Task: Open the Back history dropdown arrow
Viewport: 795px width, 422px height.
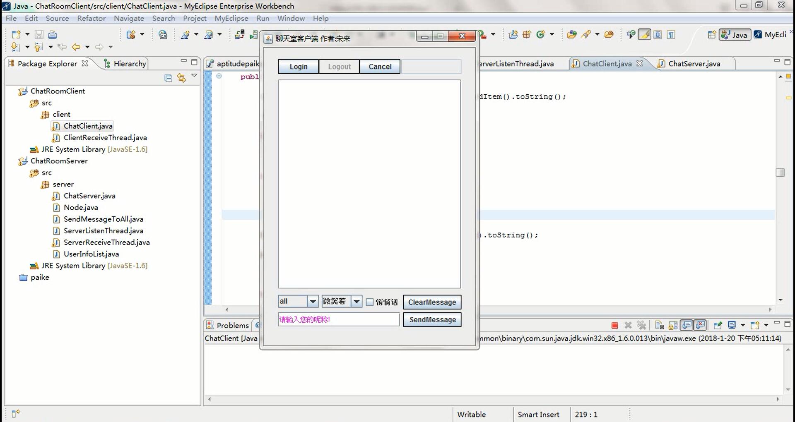Action: (x=87, y=47)
